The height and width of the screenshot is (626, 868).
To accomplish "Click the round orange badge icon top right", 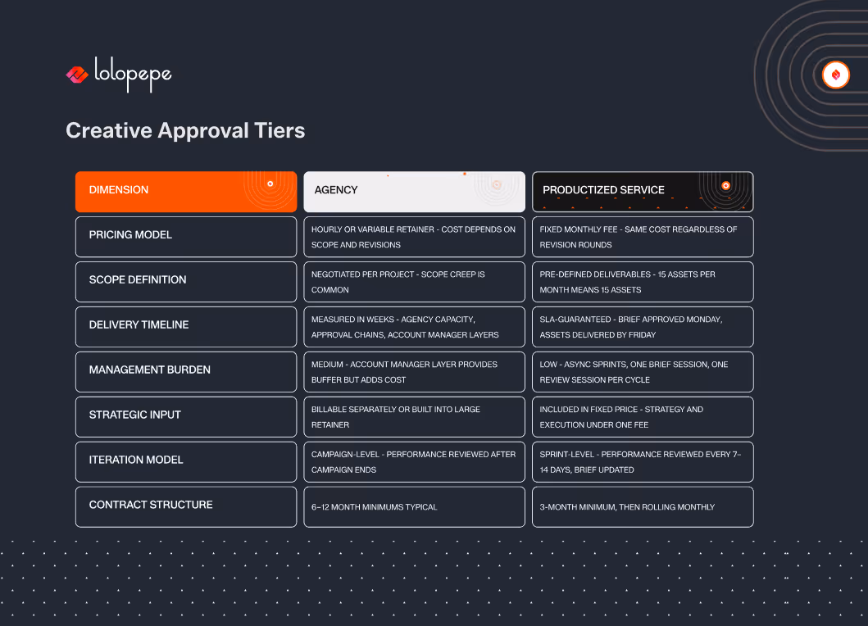I will [835, 75].
